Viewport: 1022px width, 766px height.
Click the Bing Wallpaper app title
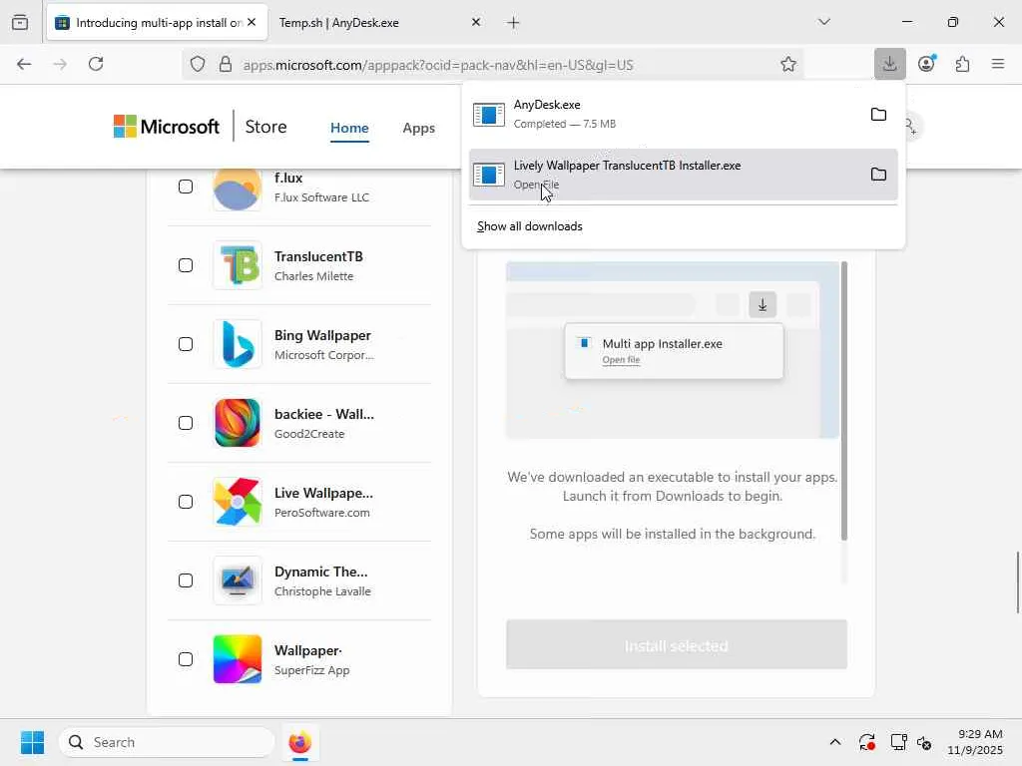(x=322, y=335)
